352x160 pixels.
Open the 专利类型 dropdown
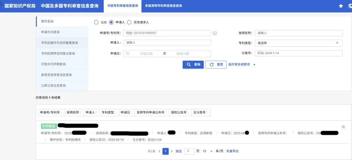coord(299,43)
